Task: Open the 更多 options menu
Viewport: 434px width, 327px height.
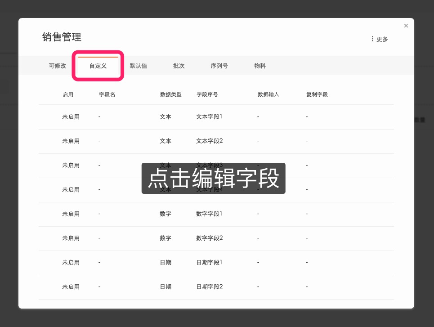Action: (380, 39)
